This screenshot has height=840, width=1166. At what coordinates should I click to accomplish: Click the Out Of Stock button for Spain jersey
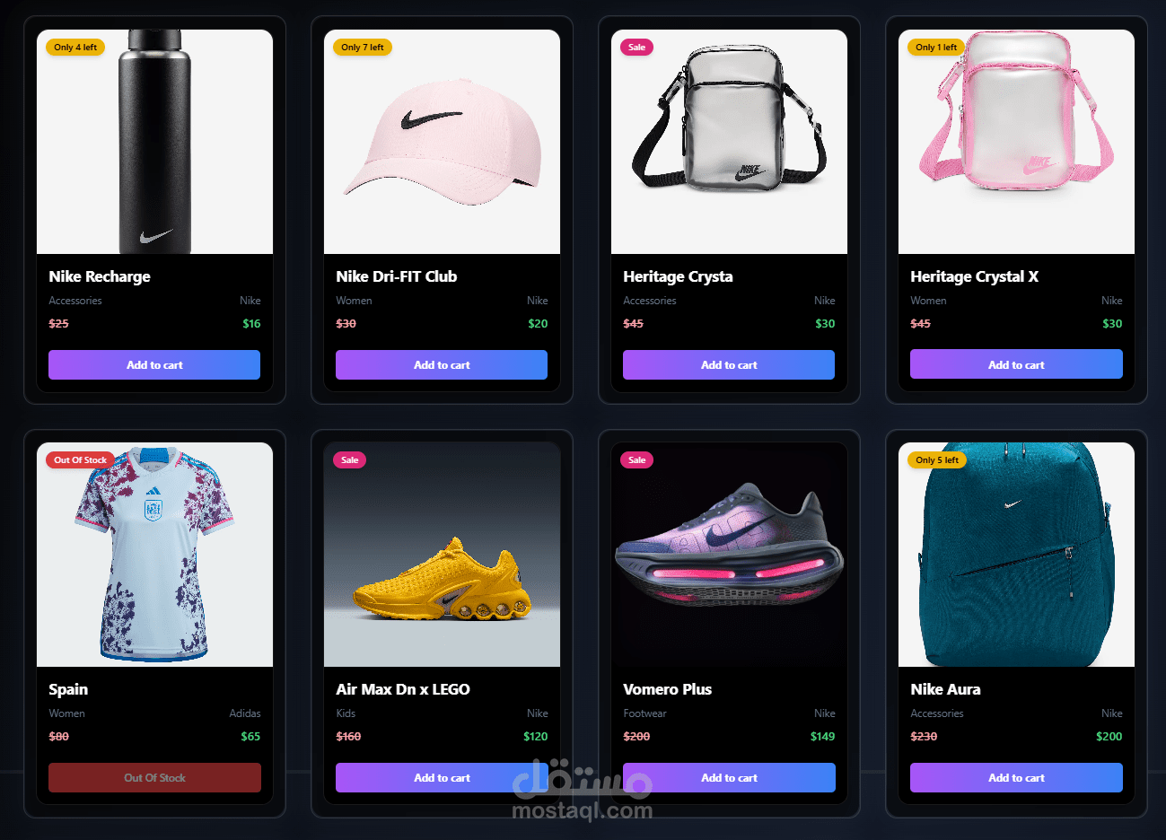154,777
